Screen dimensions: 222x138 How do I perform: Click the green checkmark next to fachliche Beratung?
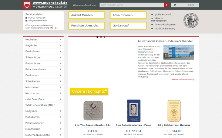(x=152, y=29)
